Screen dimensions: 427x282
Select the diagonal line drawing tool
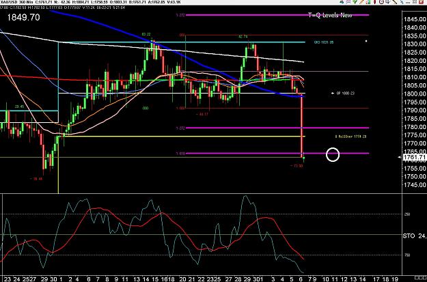pyautogui.click(x=395, y=2)
